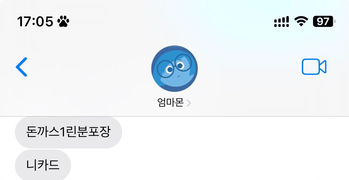Tap empty area right of 돈까스1린분포장 bubble

(235, 132)
